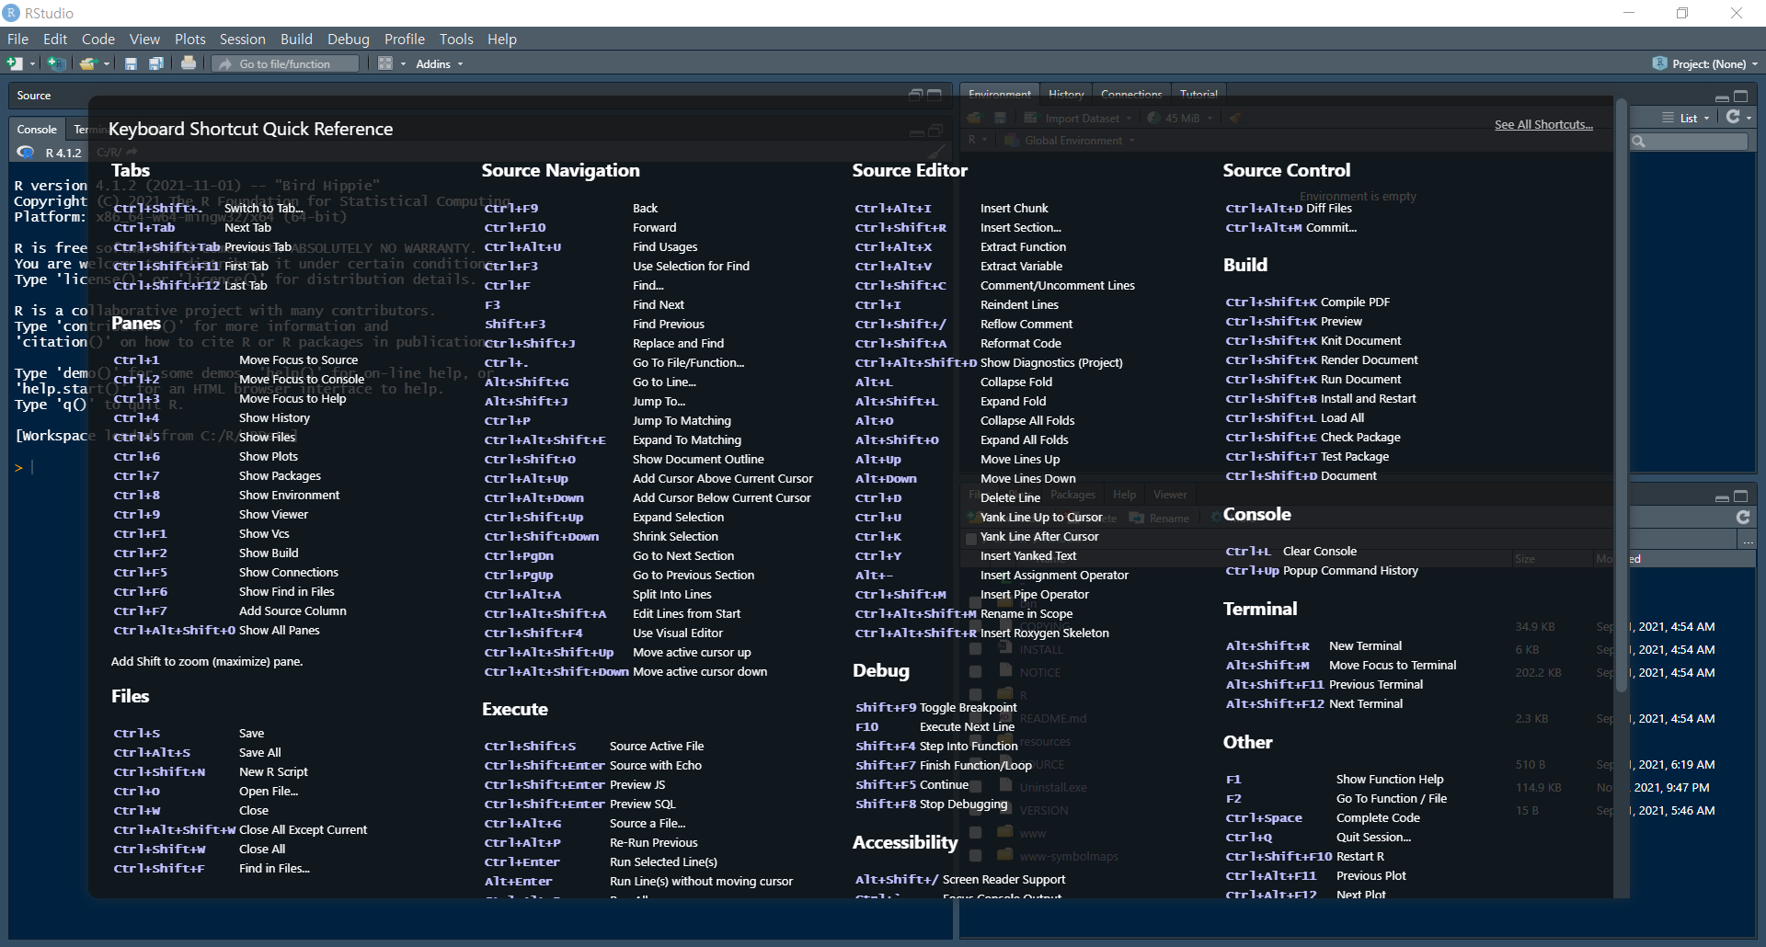Open the List view dropdown
The height and width of the screenshot is (947, 1766).
tap(1687, 118)
